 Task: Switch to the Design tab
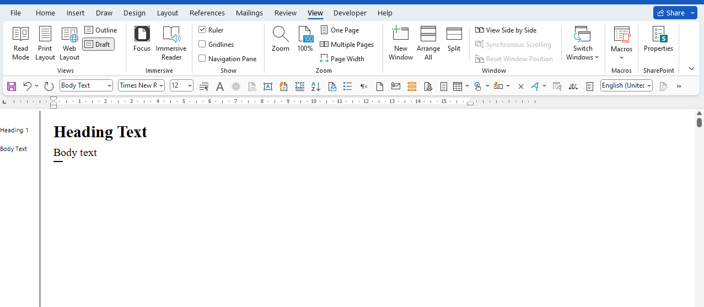pyautogui.click(x=135, y=13)
